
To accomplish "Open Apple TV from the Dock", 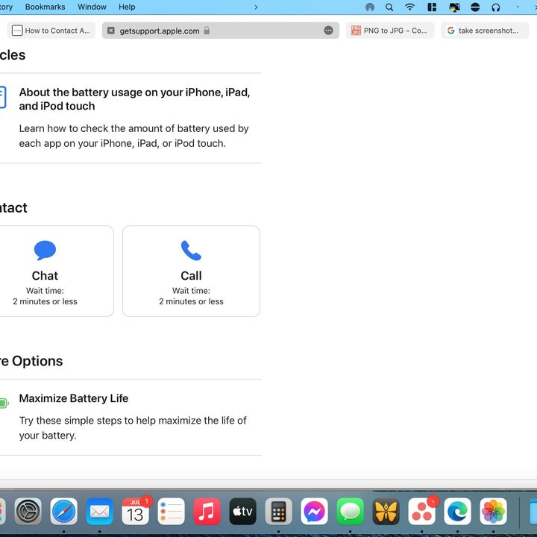I will (x=242, y=512).
